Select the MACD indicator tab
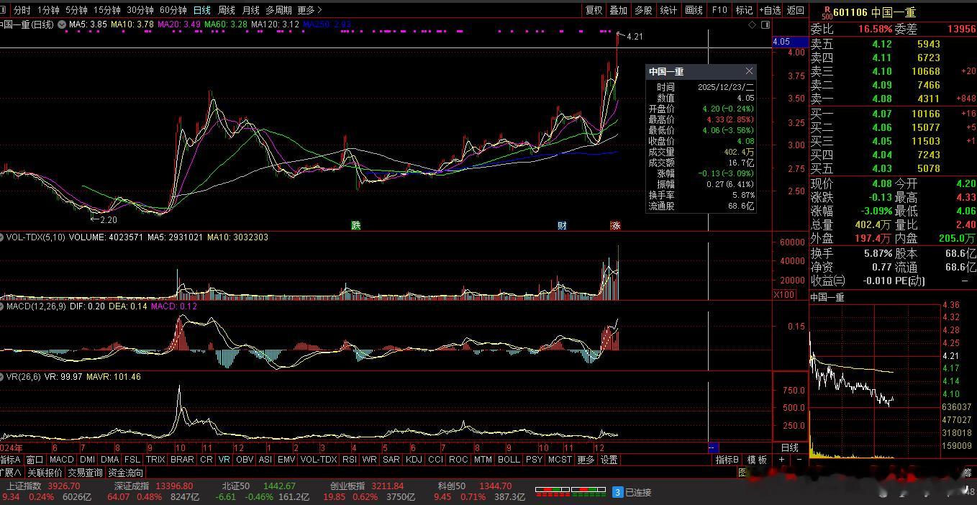 [62, 460]
